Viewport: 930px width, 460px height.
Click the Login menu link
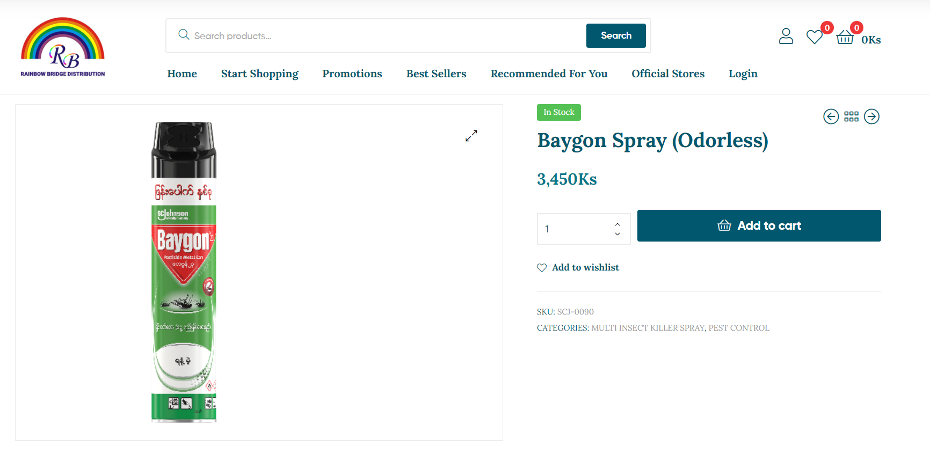click(743, 74)
